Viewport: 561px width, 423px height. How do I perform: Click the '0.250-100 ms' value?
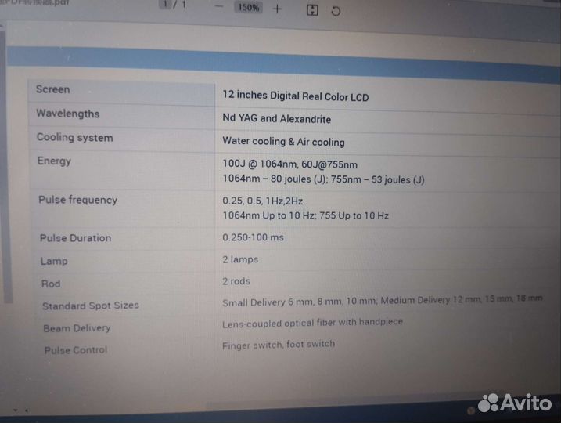(254, 237)
